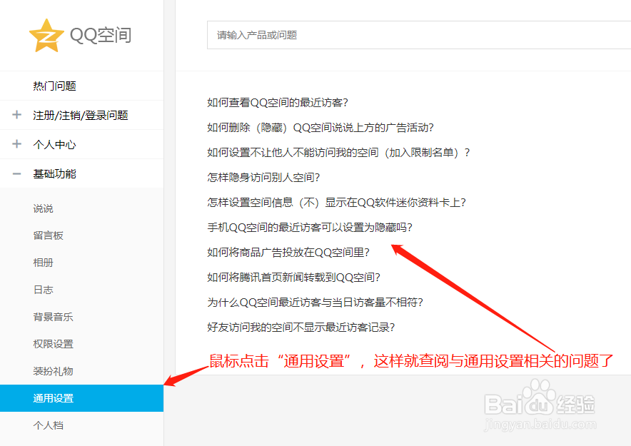Open question 怎样隐身访问别人空间?
The width and height of the screenshot is (631, 446).
pos(263,178)
